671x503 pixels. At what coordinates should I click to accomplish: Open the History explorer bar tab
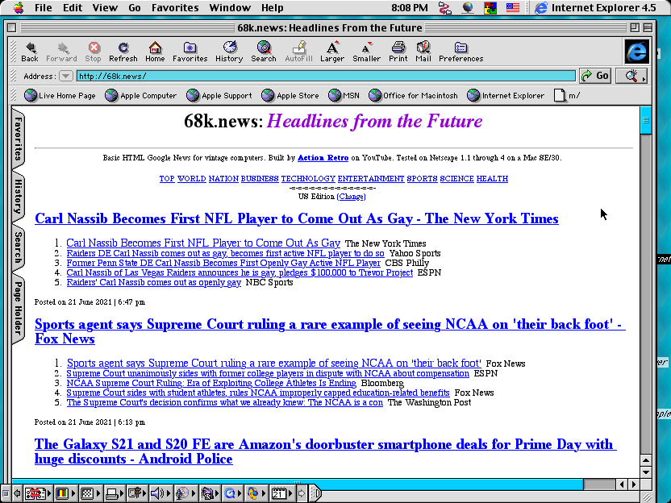pyautogui.click(x=18, y=196)
